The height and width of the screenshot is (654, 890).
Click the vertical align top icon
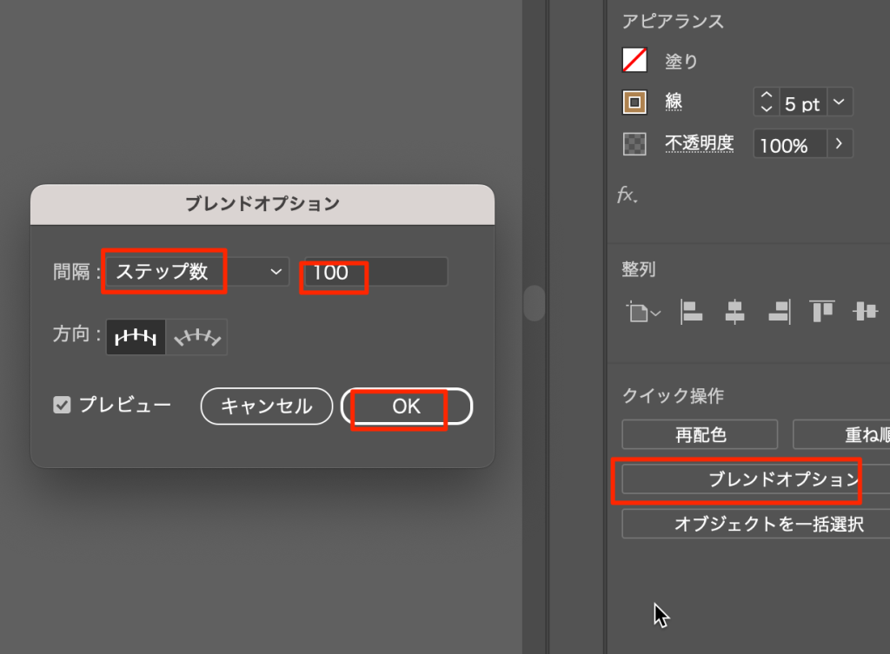pos(821,311)
